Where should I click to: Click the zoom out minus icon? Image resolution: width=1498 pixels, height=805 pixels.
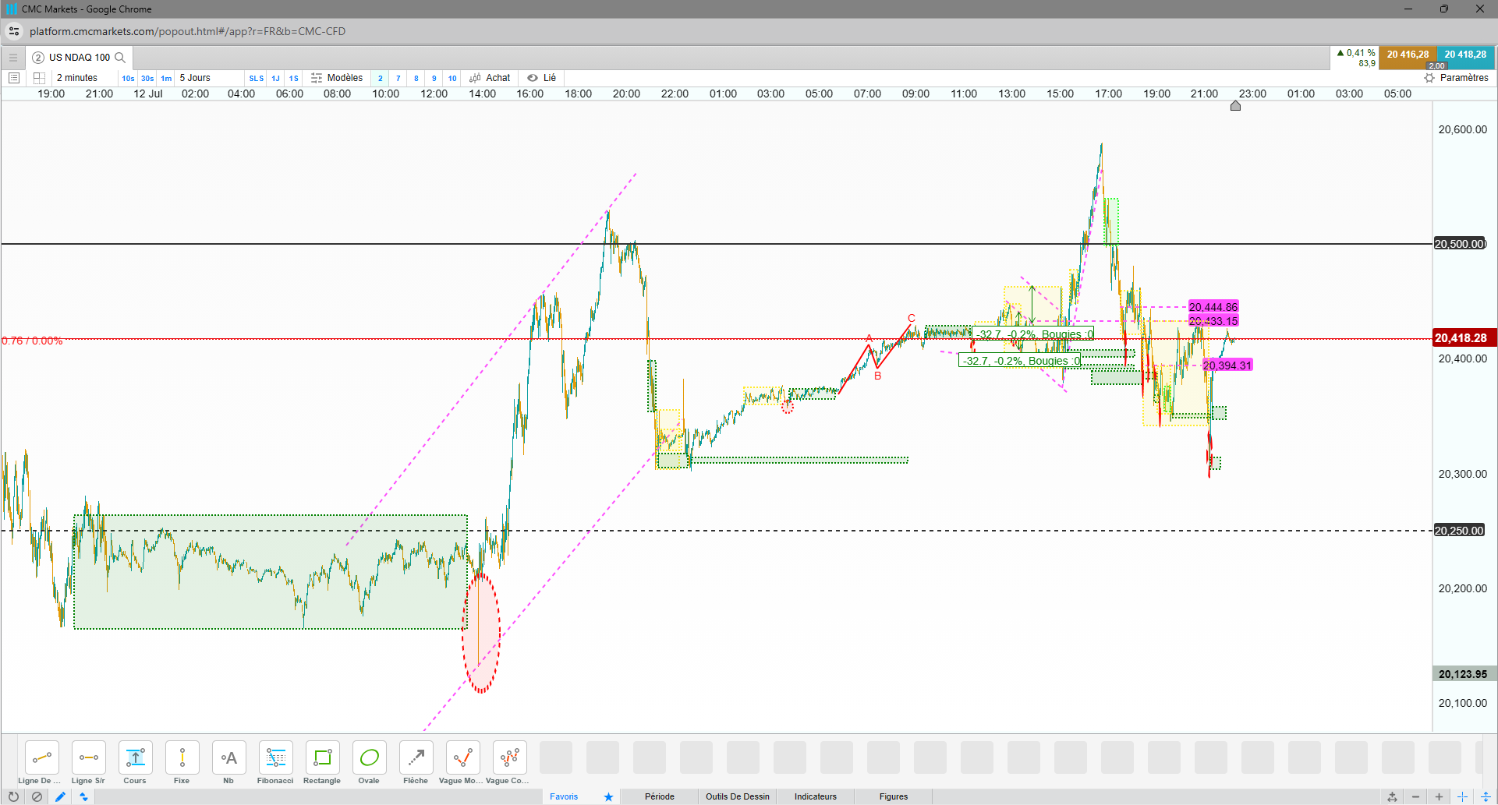(1415, 796)
